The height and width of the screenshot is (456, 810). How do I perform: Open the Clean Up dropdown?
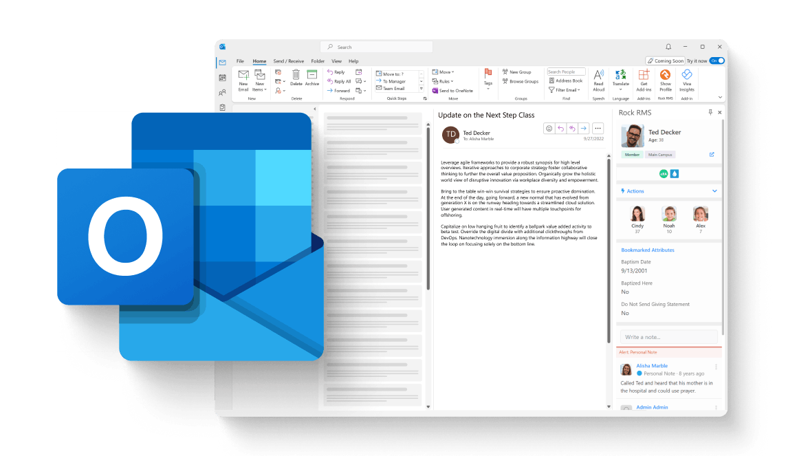click(280, 82)
